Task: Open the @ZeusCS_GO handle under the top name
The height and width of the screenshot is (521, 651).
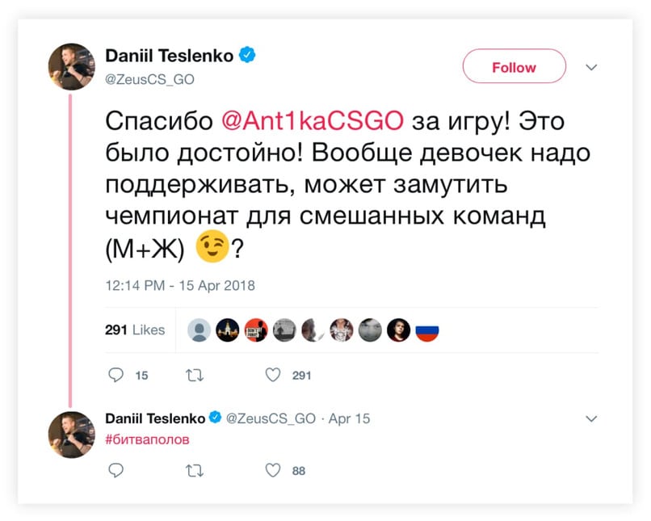Action: pos(149,79)
